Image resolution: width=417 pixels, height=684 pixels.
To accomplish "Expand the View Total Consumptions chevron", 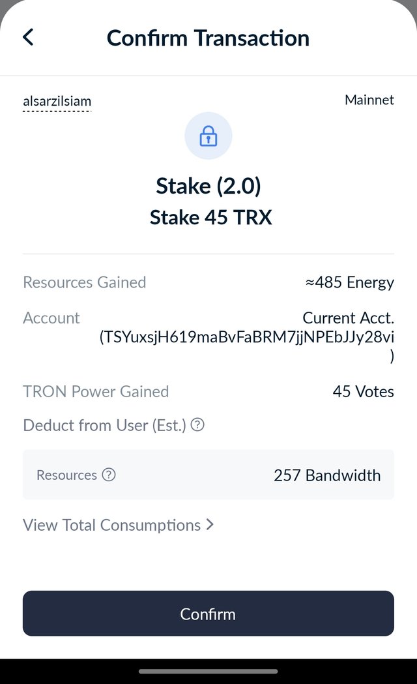I will pos(210,525).
